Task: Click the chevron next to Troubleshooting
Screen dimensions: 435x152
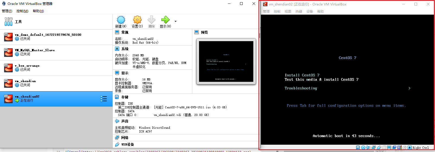Action: pos(409,88)
